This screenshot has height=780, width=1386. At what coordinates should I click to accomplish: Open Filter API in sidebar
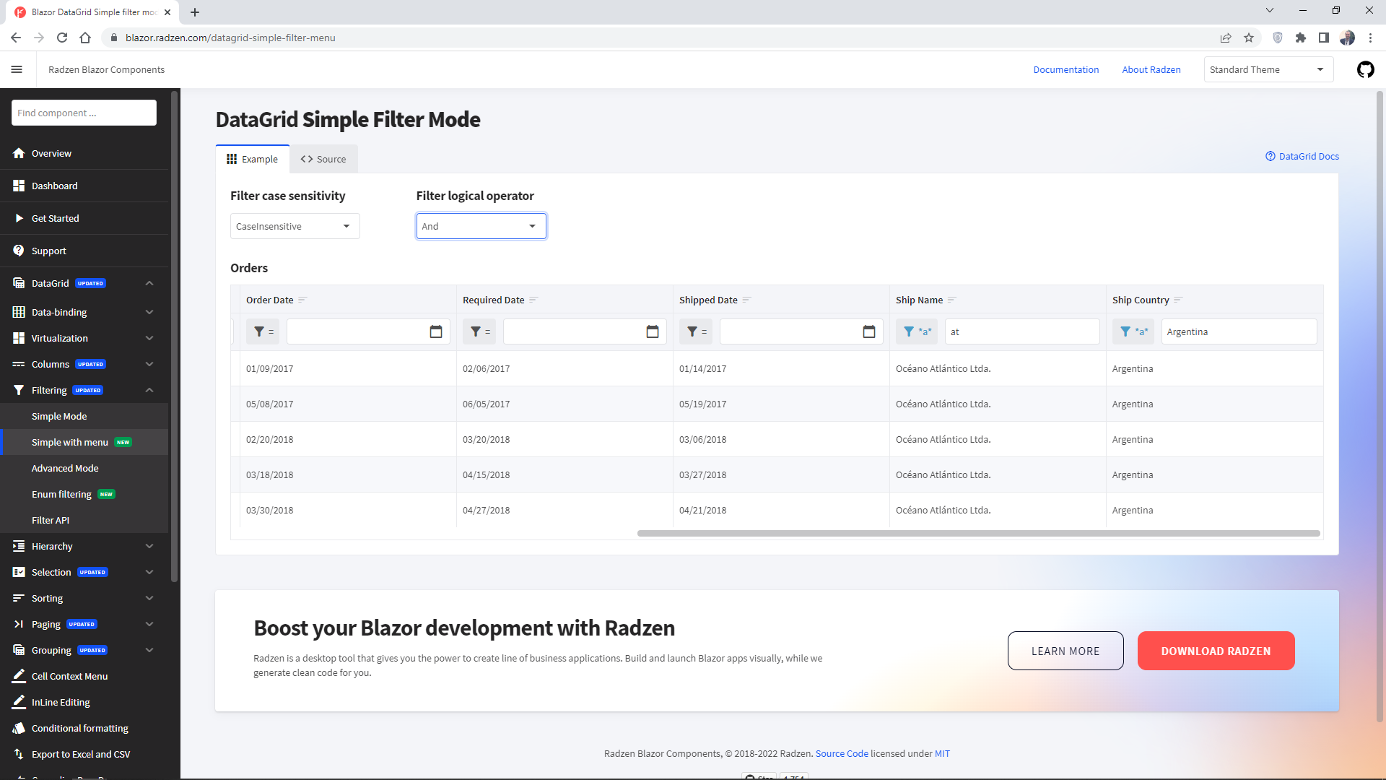(x=84, y=520)
